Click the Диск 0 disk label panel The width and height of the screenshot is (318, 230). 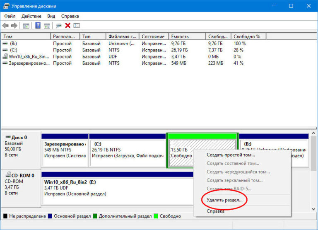(21, 149)
